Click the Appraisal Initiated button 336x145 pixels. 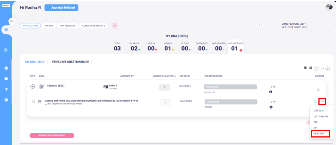click(61, 7)
